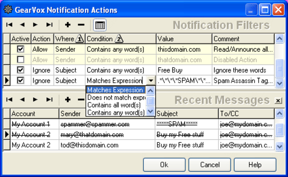Click the Notification Filters scrollbar thumb

click(x=280, y=68)
